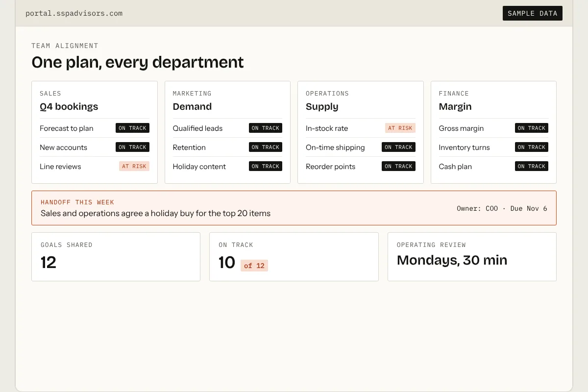This screenshot has width=588, height=392.
Task: Open the Finance Margin card title
Action: [x=455, y=106]
